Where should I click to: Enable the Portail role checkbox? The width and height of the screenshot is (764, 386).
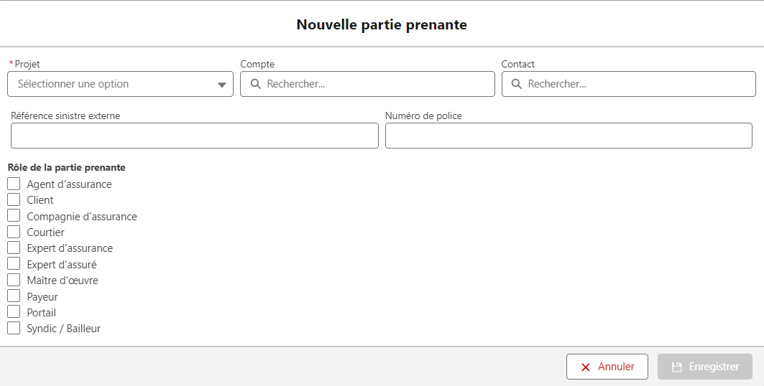coord(14,312)
